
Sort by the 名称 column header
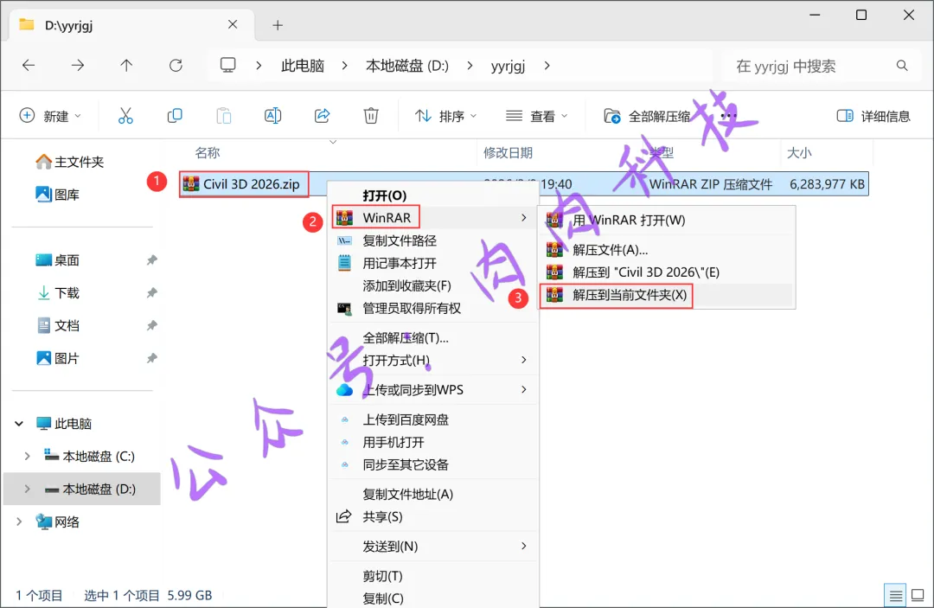(208, 153)
